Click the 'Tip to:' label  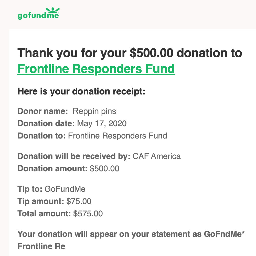click(x=30, y=189)
